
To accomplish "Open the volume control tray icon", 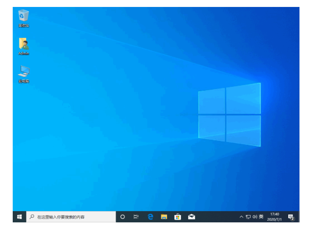I will click(x=255, y=217).
